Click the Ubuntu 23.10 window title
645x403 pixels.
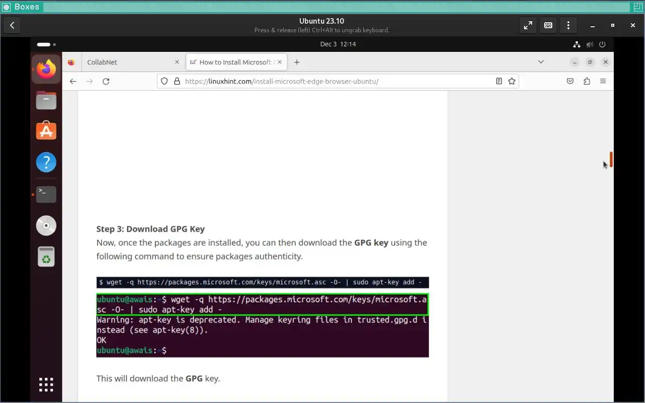click(321, 21)
